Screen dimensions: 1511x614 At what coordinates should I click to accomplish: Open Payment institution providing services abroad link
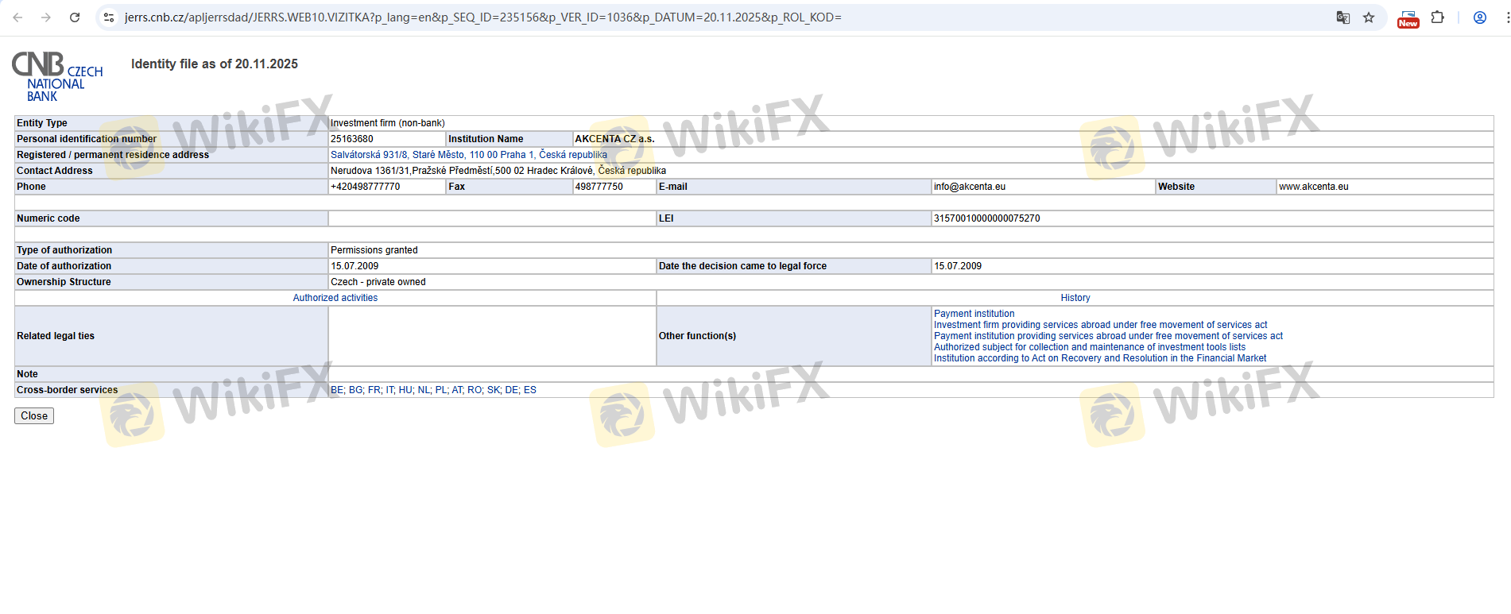(x=1108, y=336)
